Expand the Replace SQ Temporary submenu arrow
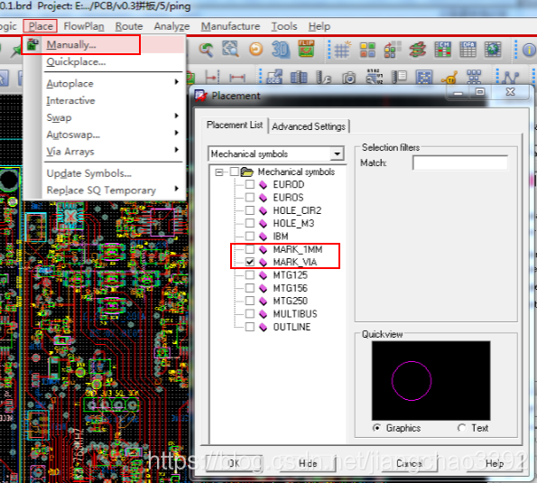Viewport: 537px width, 483px height. [x=177, y=189]
